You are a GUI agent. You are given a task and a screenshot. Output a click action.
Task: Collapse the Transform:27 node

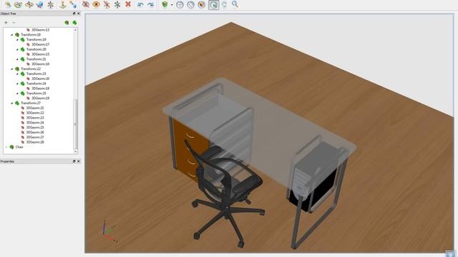(12, 103)
